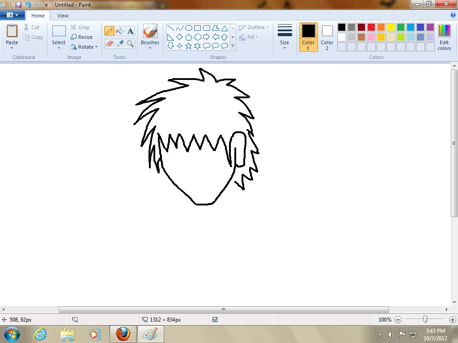Pick the Text tool
458x343 pixels.
click(130, 31)
